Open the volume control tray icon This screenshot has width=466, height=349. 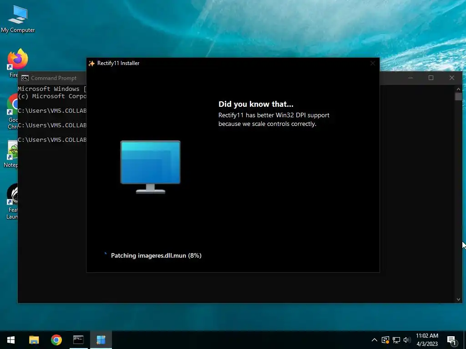[x=407, y=340]
